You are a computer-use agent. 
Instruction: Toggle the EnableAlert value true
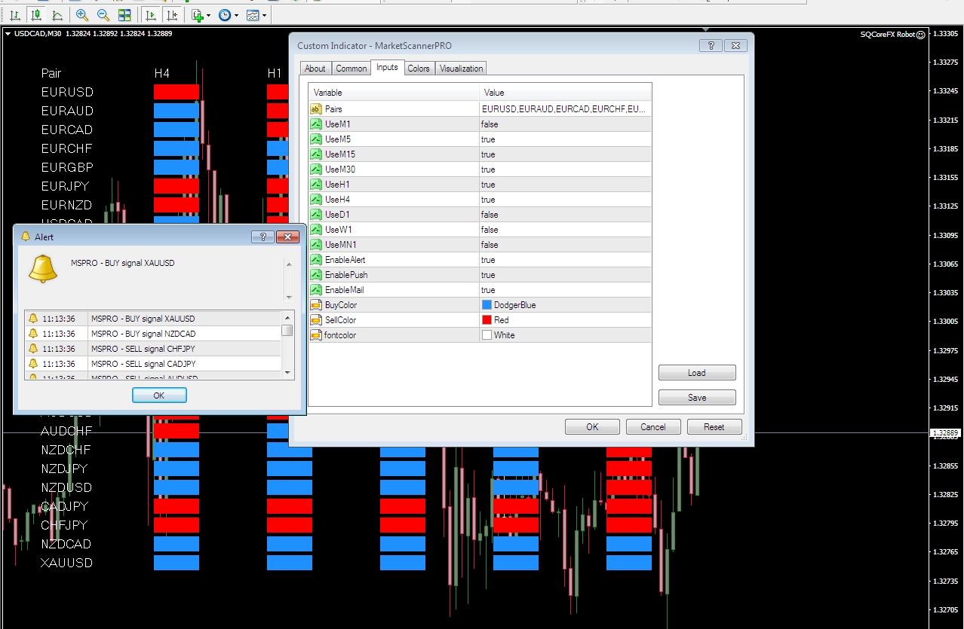click(x=488, y=260)
